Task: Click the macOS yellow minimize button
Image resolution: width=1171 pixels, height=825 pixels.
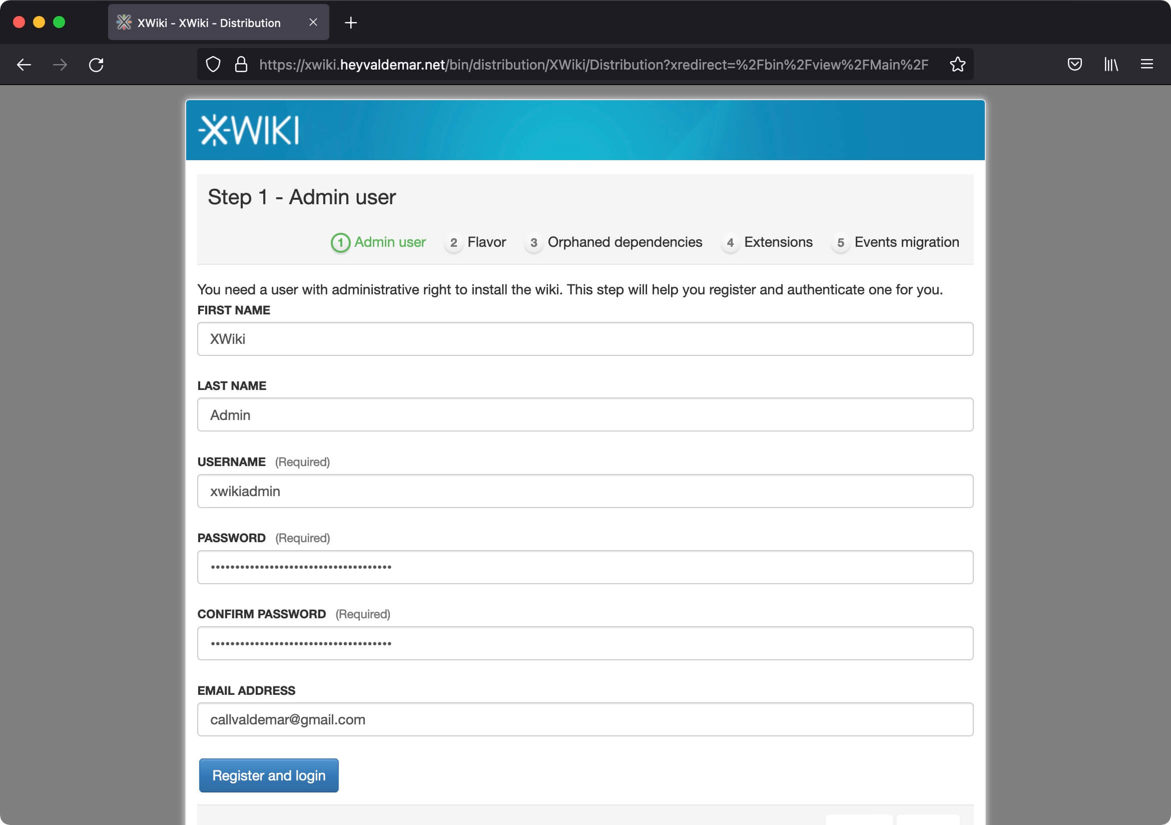Action: click(39, 22)
